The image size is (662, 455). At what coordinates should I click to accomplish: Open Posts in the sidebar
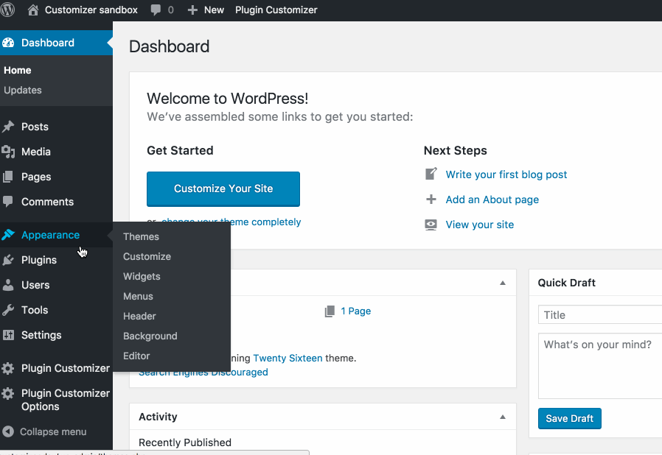coord(35,127)
